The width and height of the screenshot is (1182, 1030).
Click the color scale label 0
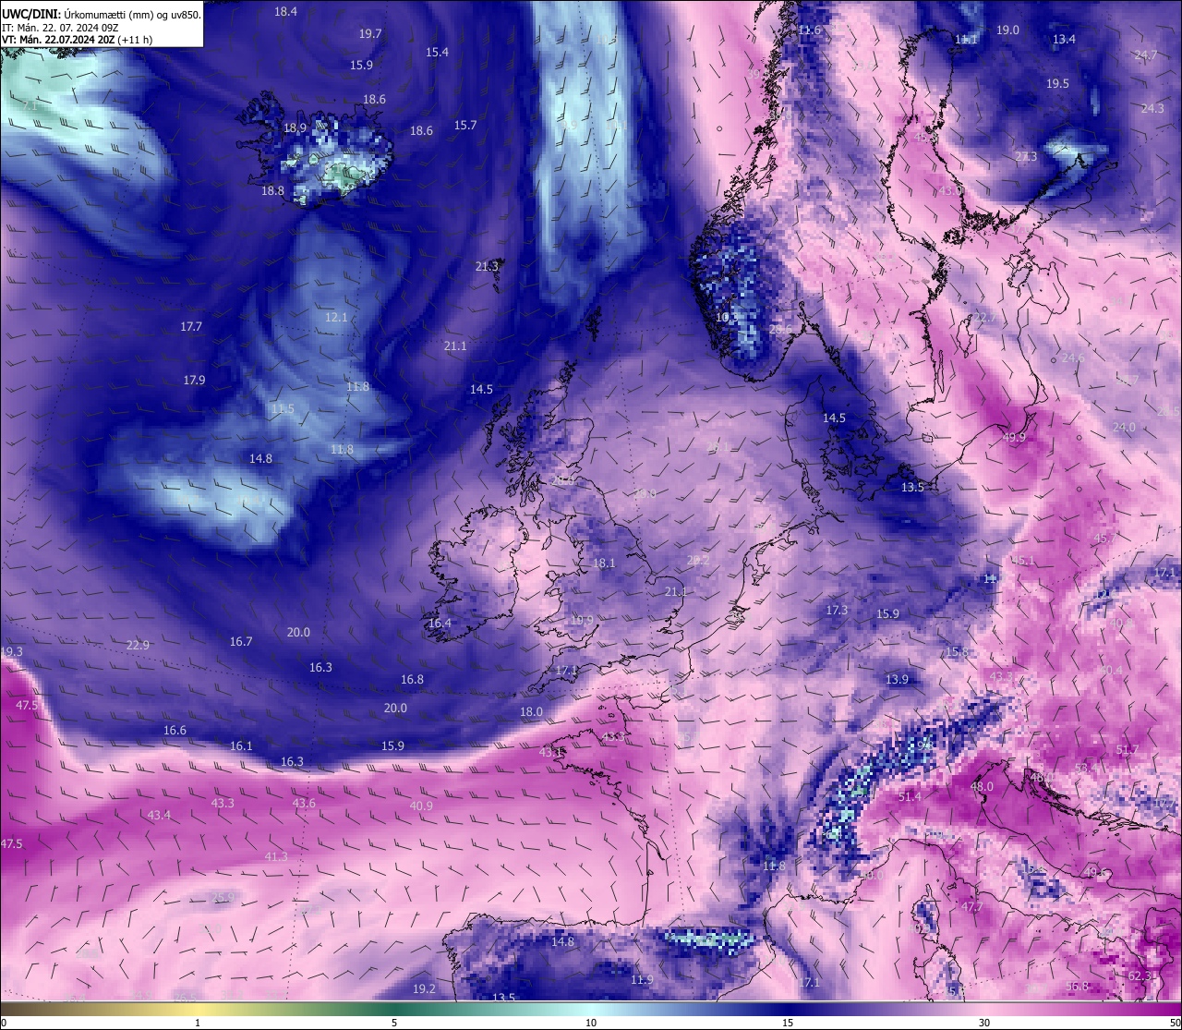click(4, 1023)
